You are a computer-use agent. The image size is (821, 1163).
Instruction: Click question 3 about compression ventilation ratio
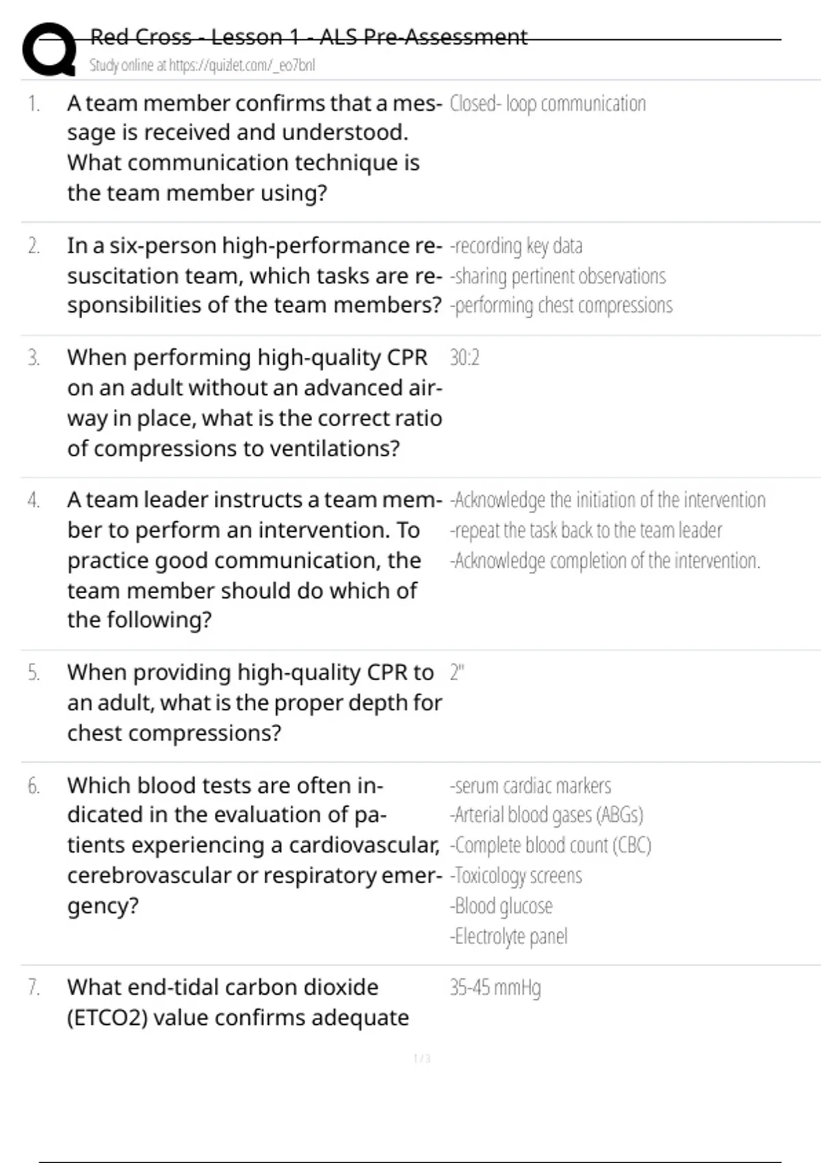(x=253, y=402)
